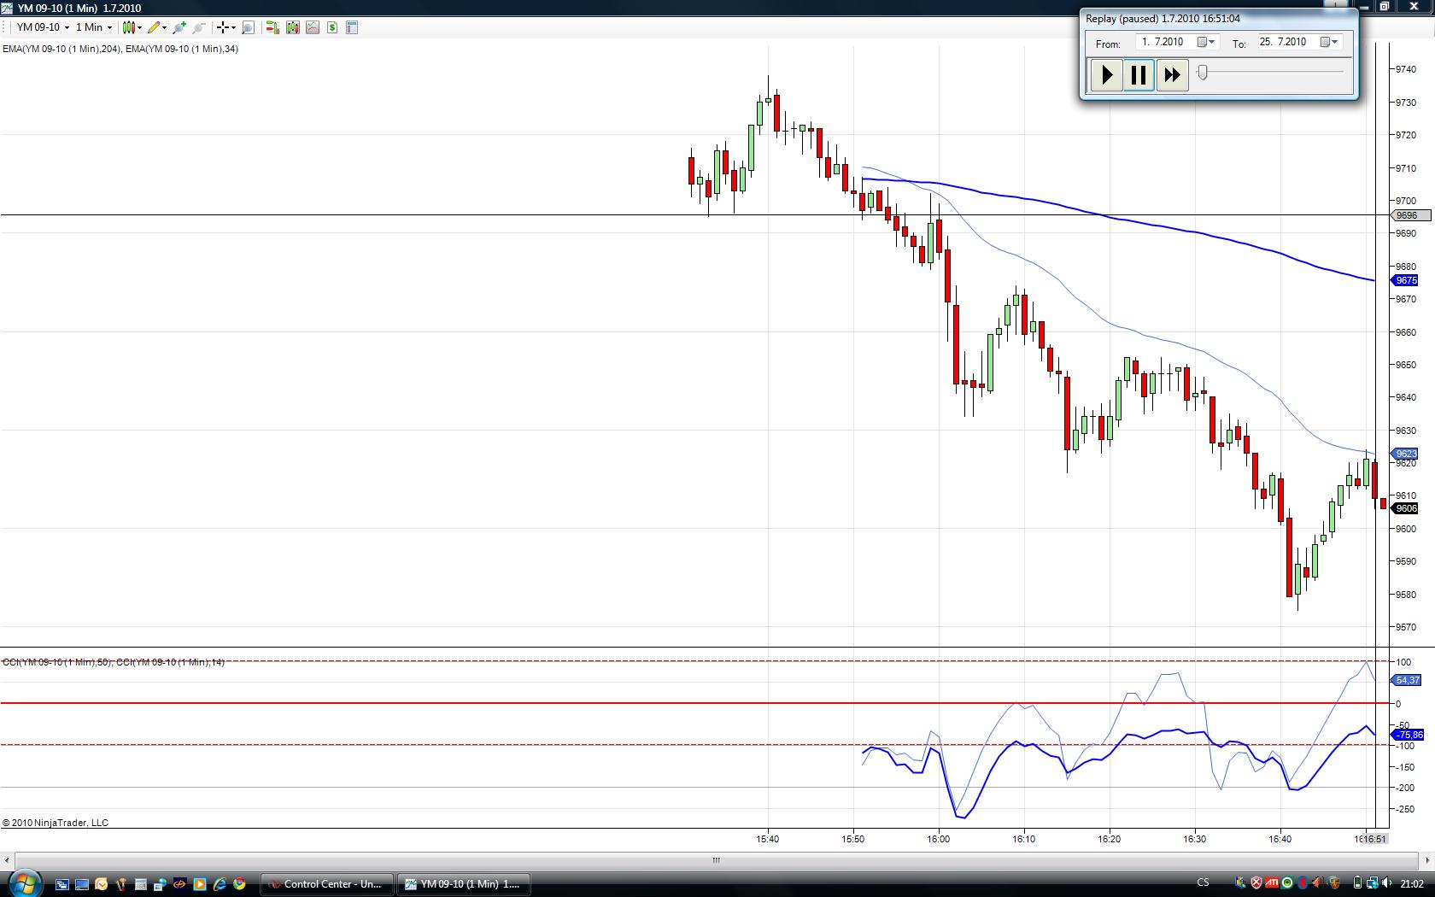Launch Google Chrome from quick launch

(x=239, y=884)
